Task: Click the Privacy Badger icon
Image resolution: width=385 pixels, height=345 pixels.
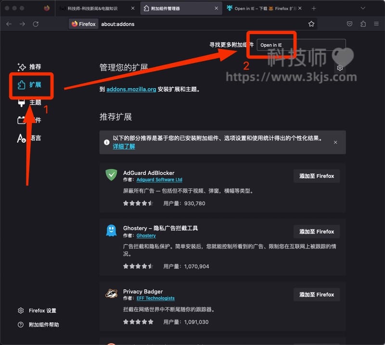Action: click(x=111, y=293)
